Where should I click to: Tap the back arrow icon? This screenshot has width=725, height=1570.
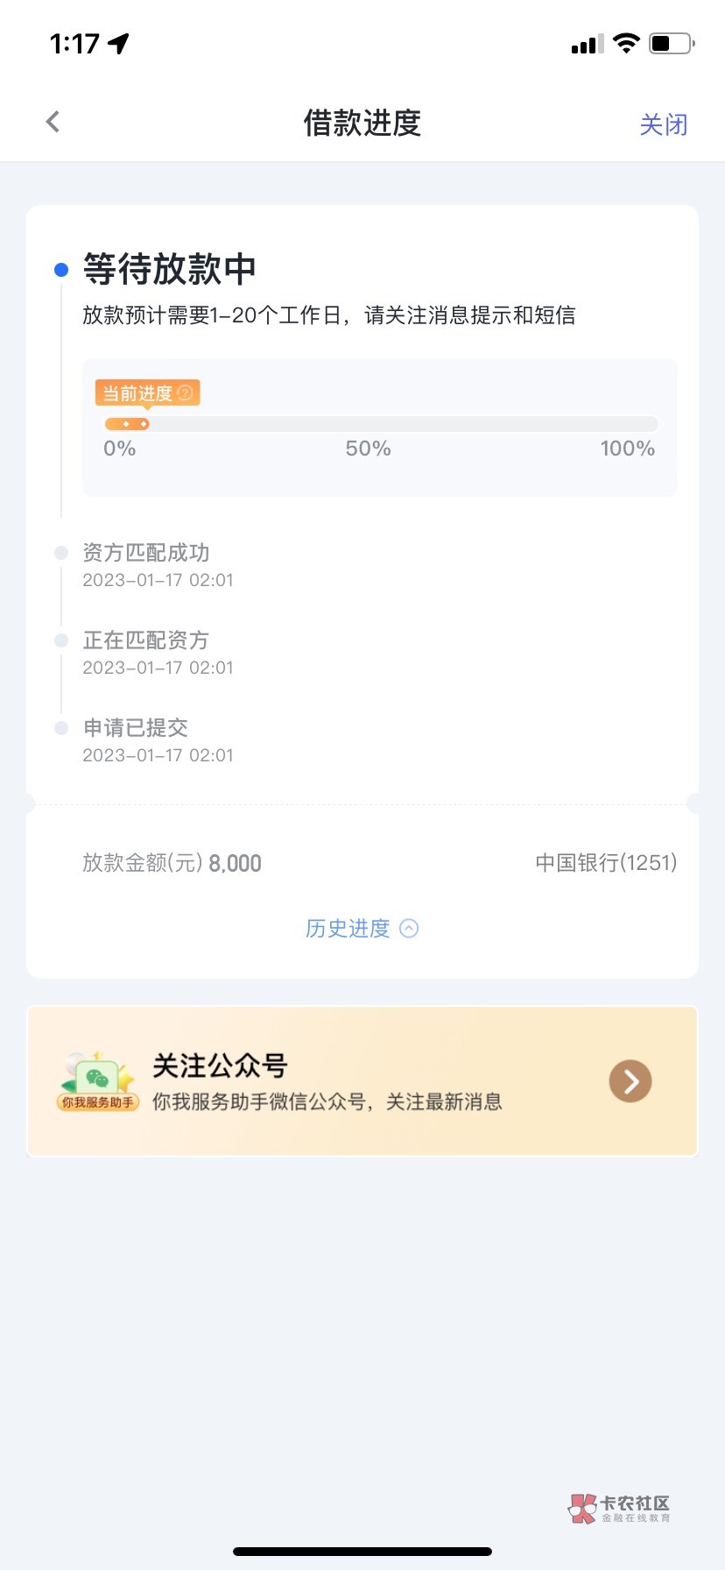[x=53, y=122]
